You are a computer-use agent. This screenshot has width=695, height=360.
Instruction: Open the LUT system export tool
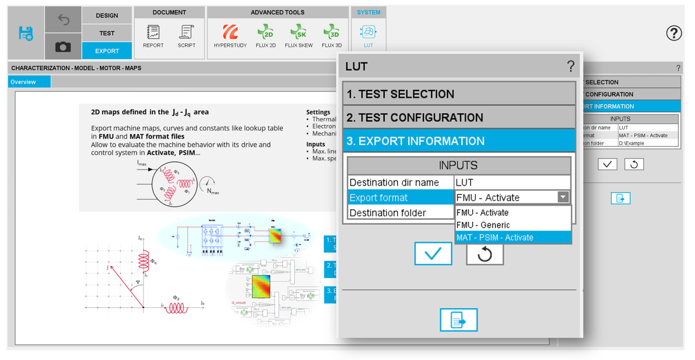[368, 36]
